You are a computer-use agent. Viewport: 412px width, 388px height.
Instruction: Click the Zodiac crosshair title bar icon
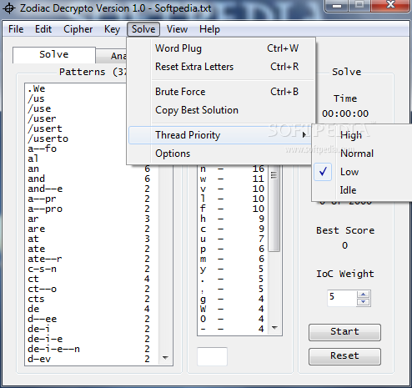[x=9, y=8]
